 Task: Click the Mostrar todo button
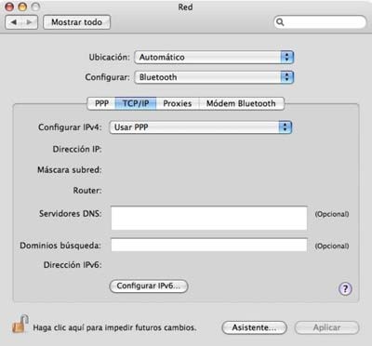click(x=76, y=22)
